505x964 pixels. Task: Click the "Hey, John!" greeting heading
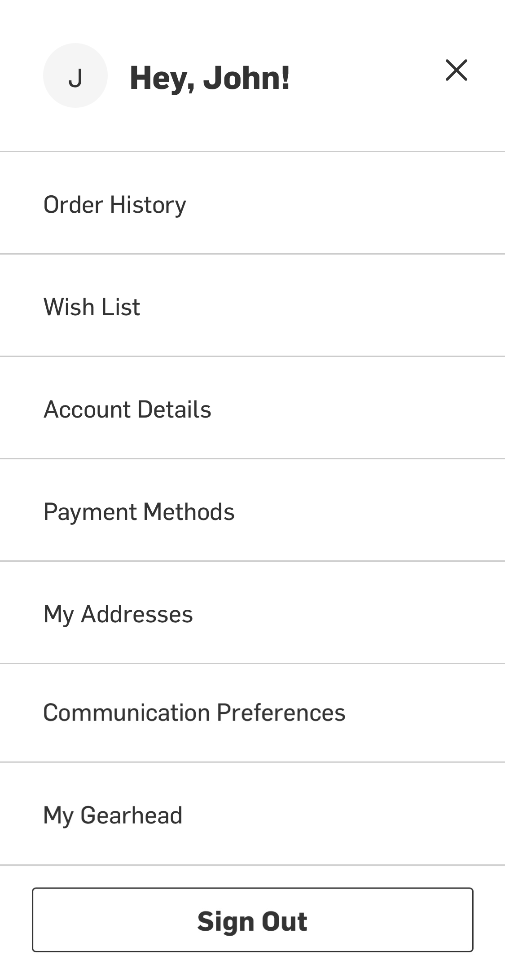pos(210,78)
